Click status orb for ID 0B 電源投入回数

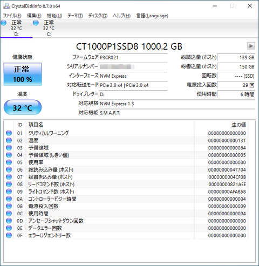pyautogui.click(x=9, y=206)
